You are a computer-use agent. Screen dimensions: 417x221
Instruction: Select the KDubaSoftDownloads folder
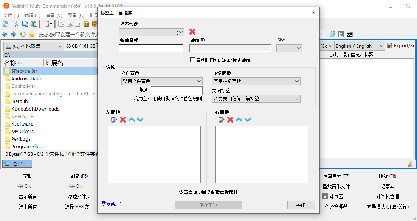35,109
